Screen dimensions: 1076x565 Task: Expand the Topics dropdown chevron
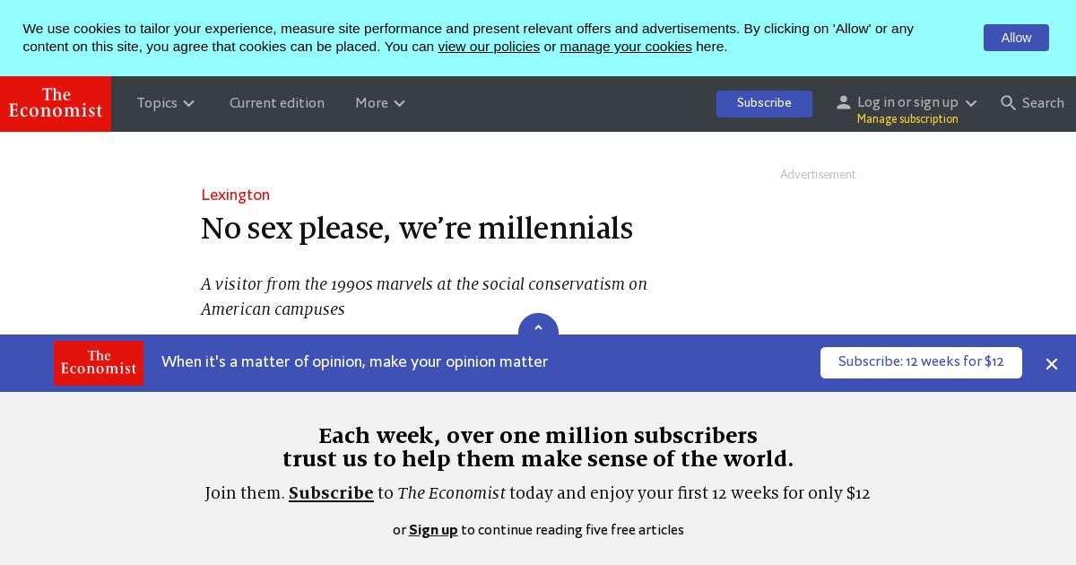tap(189, 104)
